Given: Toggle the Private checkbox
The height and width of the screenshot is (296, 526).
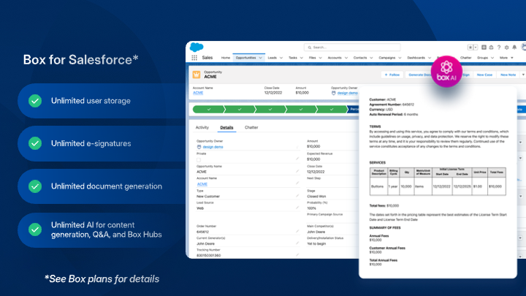Looking at the screenshot, I should [x=199, y=159].
